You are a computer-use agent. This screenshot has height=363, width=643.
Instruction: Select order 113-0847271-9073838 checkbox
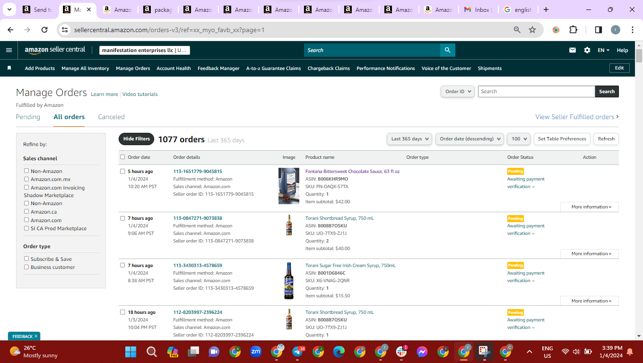(x=122, y=218)
